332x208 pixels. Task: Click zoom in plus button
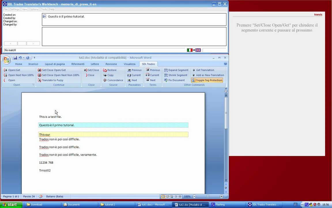pyautogui.click(x=221, y=196)
